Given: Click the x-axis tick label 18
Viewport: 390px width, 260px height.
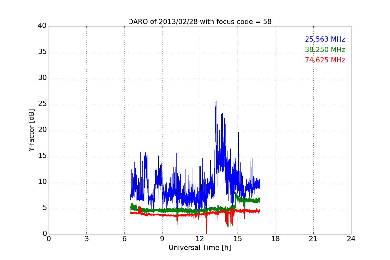Looking at the screenshot, I should pos(276,239).
